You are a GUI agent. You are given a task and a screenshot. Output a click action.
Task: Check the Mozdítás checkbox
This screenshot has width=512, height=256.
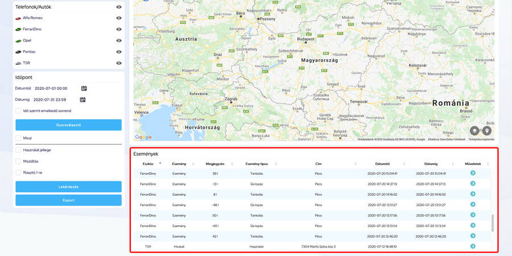18,161
